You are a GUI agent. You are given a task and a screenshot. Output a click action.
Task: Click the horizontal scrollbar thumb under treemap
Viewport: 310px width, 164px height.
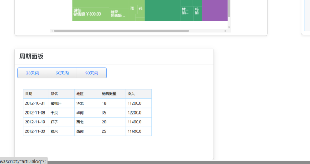121,31
